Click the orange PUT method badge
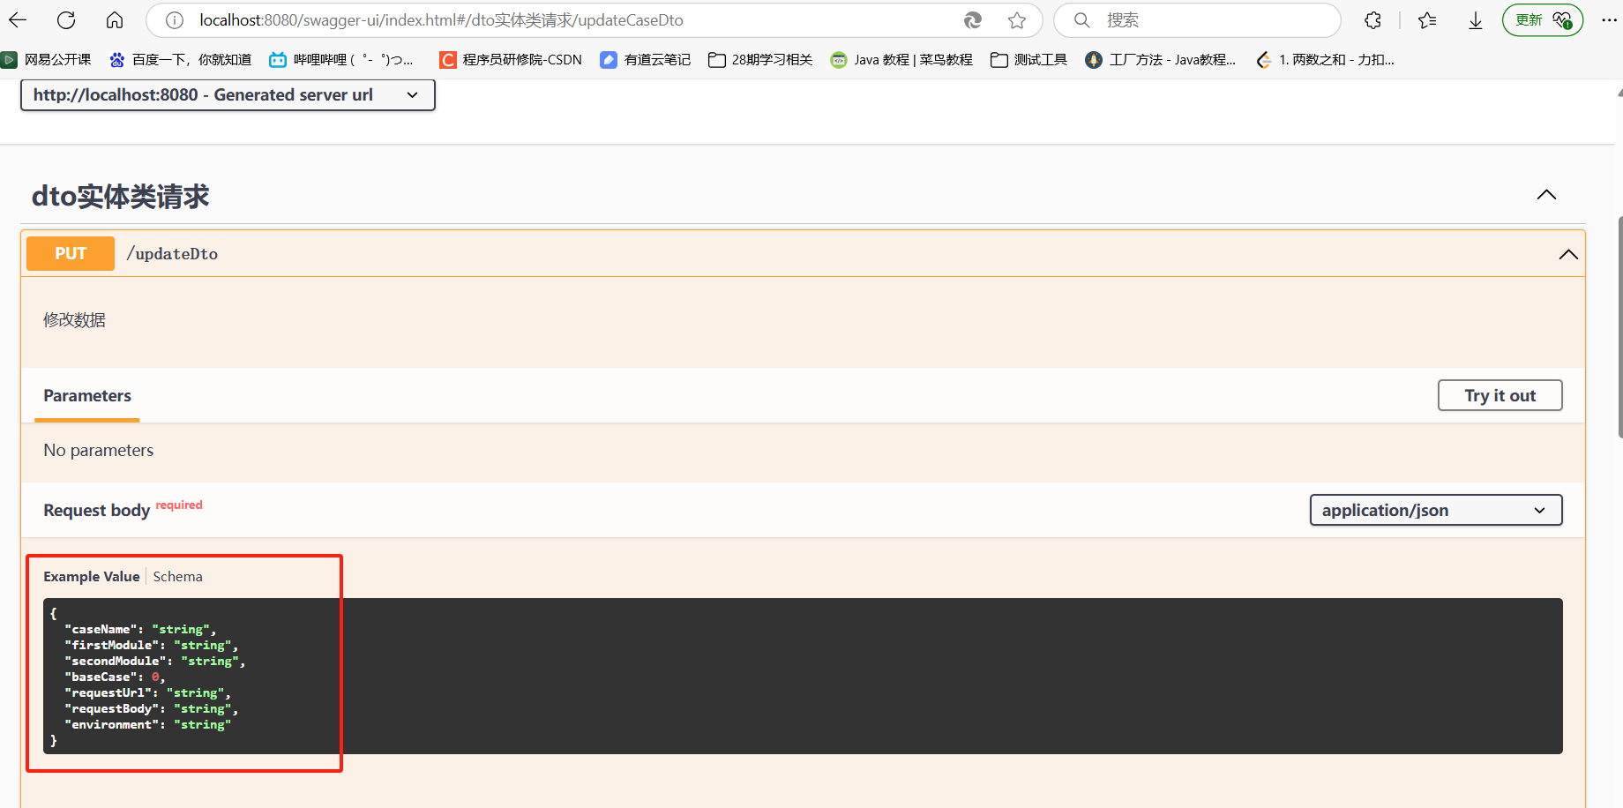 (x=71, y=254)
